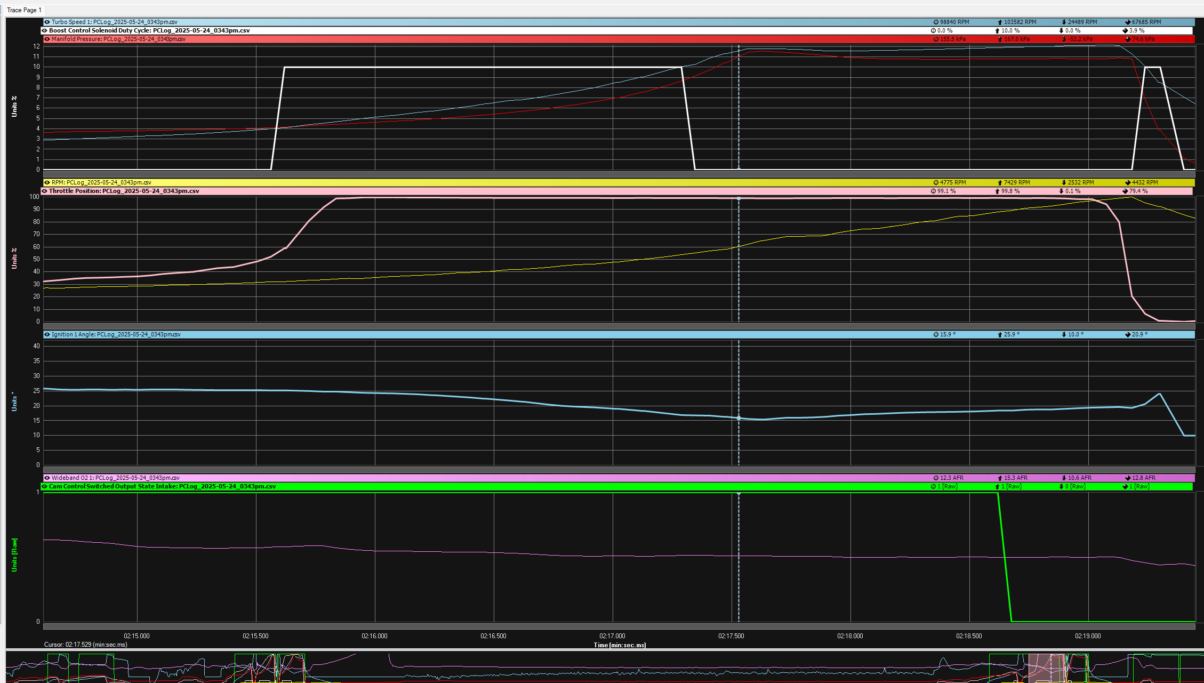Screen dimensions: 1204x683
Task: Click cursor-value icon in Boost Control Solenoid row
Action: pos(934,30)
